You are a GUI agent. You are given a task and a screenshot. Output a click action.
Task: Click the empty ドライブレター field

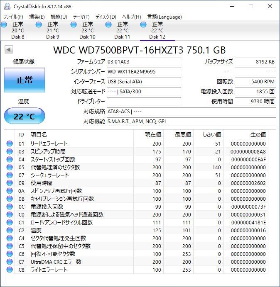point(144,101)
